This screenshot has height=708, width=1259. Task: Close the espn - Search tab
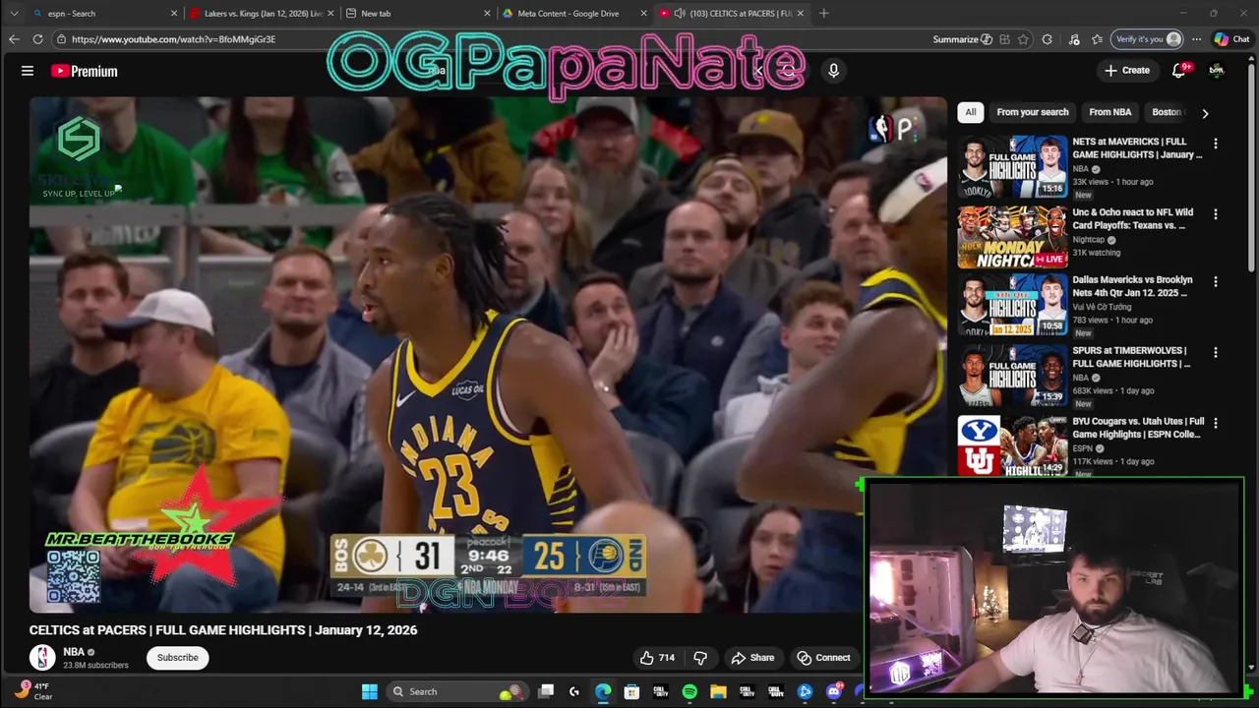click(x=174, y=14)
